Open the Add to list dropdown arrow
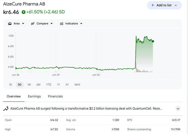Screen dimensions: 188x134 176,5
